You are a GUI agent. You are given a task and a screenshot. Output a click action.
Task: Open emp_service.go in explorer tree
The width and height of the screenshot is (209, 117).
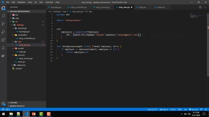pos(26,58)
